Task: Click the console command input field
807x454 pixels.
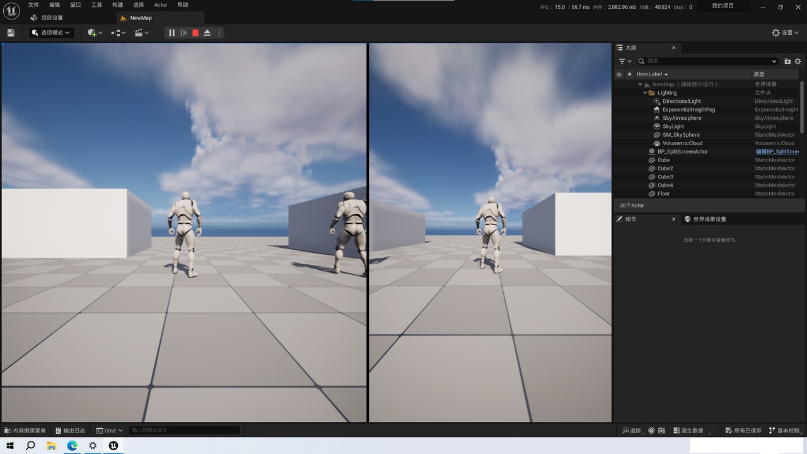Action: pos(185,431)
